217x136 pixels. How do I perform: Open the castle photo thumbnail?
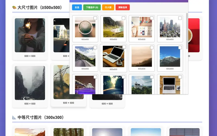click(142, 85)
